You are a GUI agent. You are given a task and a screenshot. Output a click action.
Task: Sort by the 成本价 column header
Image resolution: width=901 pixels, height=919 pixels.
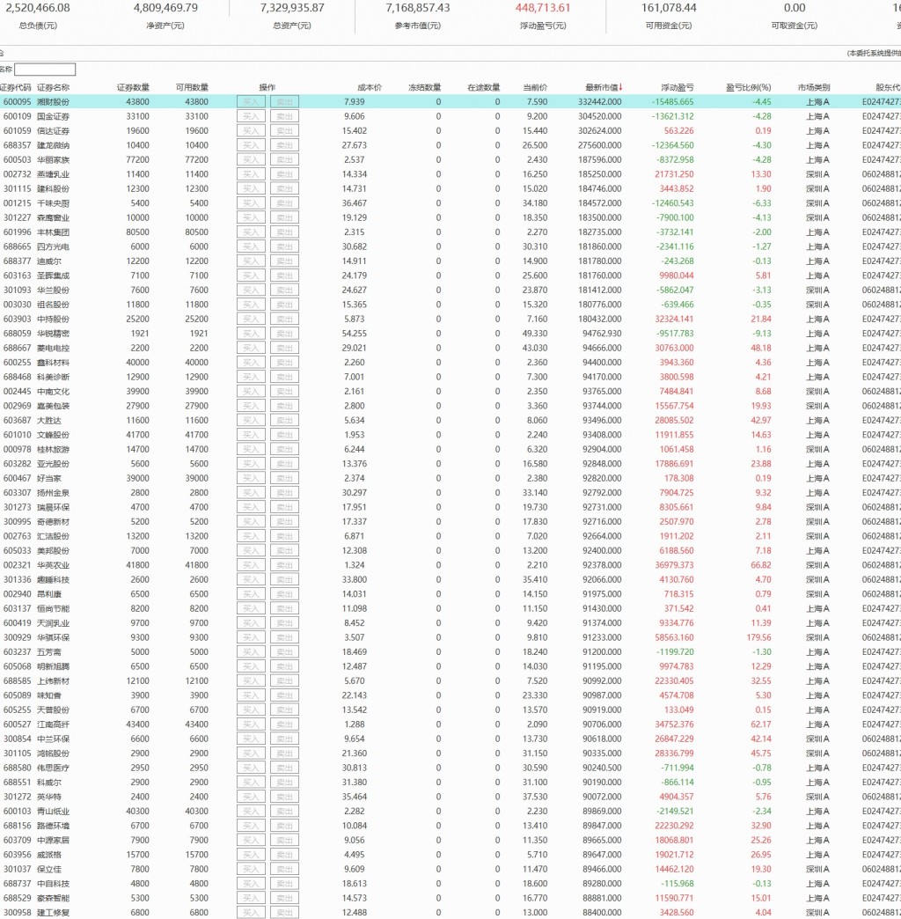point(369,87)
